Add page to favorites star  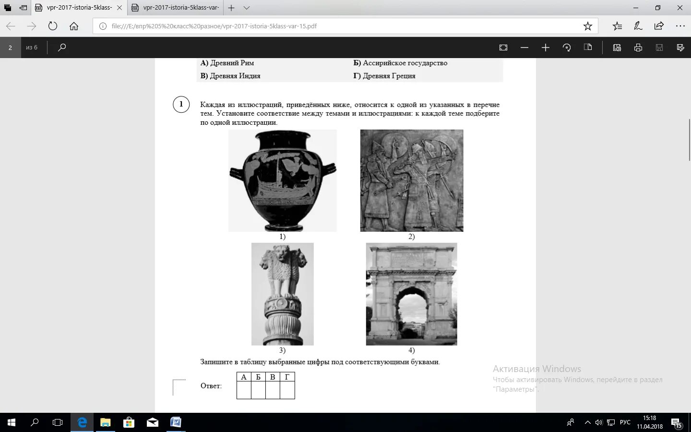click(x=587, y=26)
